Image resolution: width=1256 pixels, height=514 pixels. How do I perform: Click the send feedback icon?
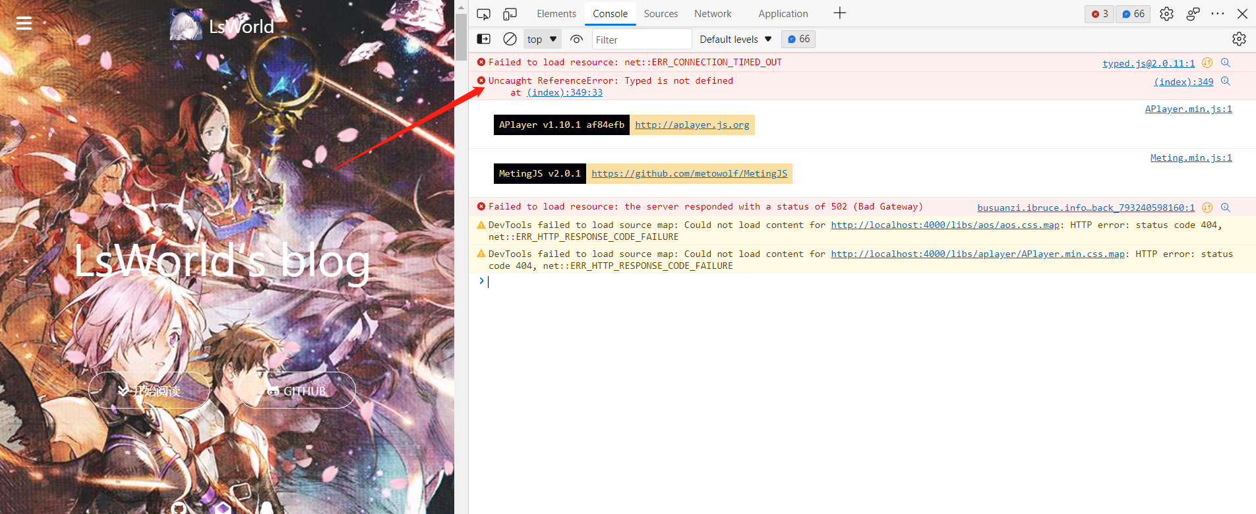1192,14
